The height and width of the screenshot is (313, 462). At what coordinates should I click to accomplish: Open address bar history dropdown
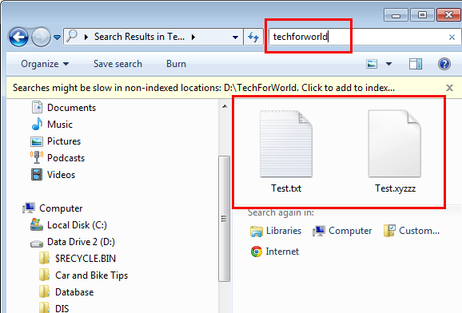pos(235,38)
